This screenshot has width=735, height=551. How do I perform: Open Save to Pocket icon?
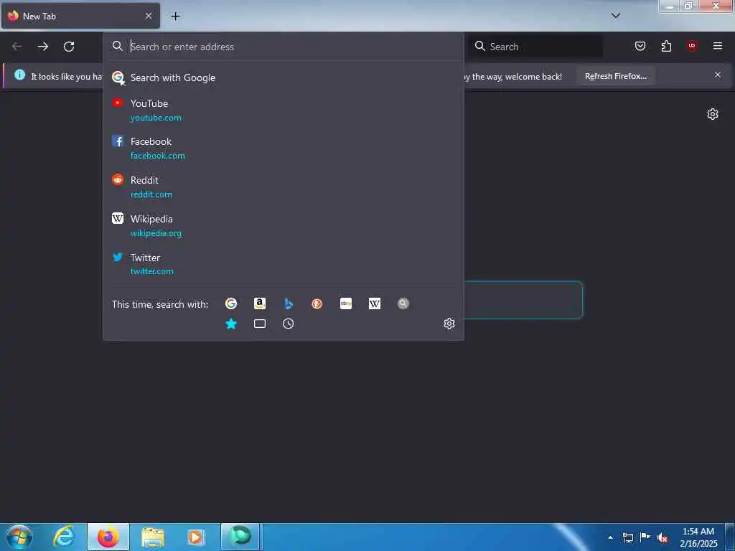pyautogui.click(x=640, y=46)
